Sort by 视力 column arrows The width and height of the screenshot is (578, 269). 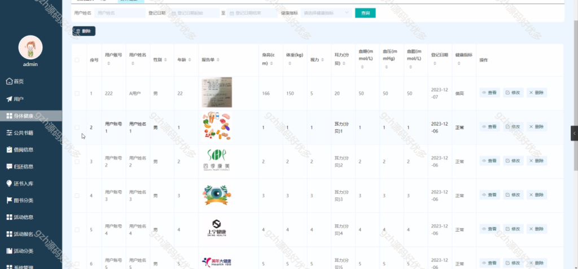coord(322,60)
